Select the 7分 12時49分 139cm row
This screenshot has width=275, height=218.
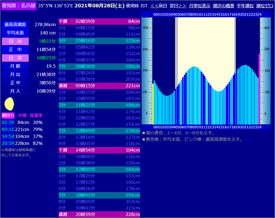tap(99, 131)
